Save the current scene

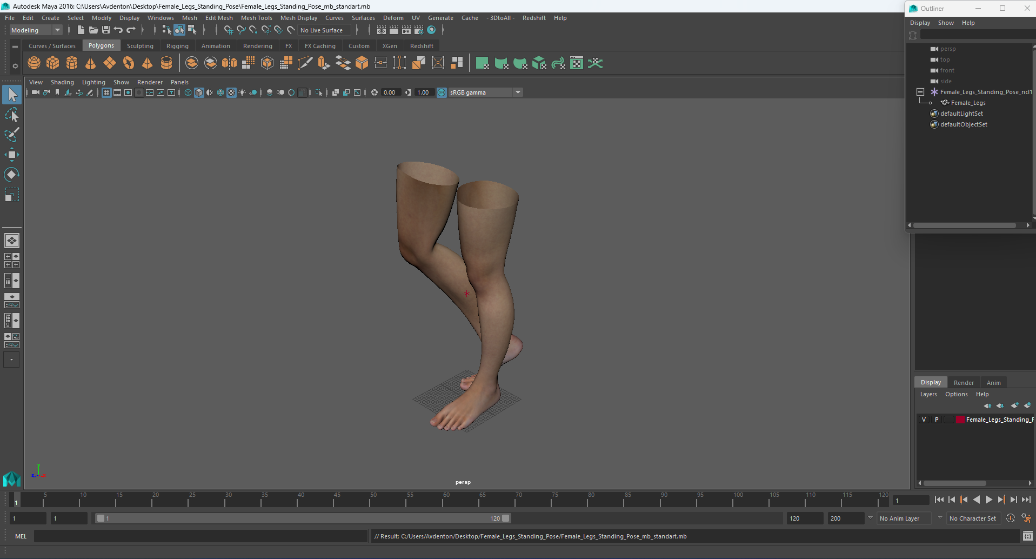click(106, 30)
